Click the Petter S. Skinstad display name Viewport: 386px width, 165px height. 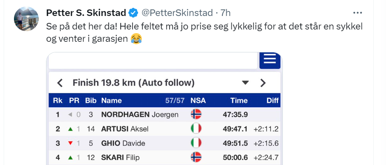click(x=85, y=12)
